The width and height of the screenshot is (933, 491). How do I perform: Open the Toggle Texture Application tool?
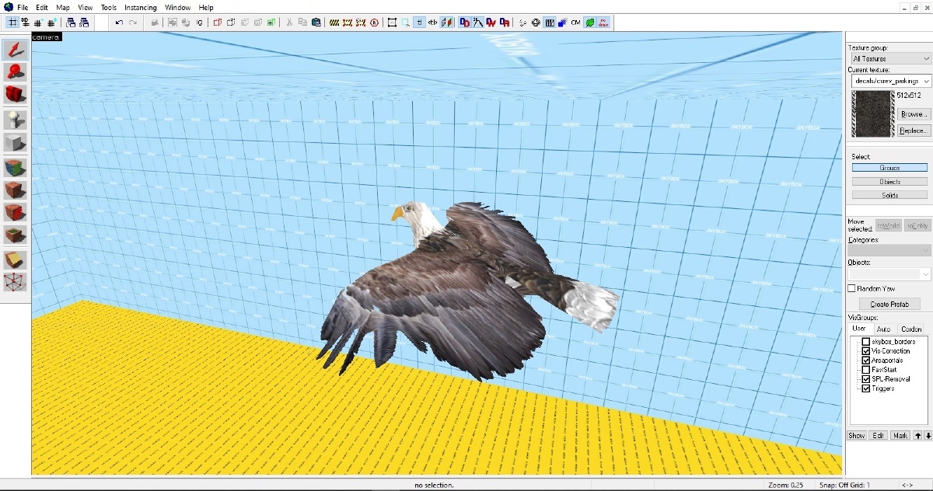point(16,168)
